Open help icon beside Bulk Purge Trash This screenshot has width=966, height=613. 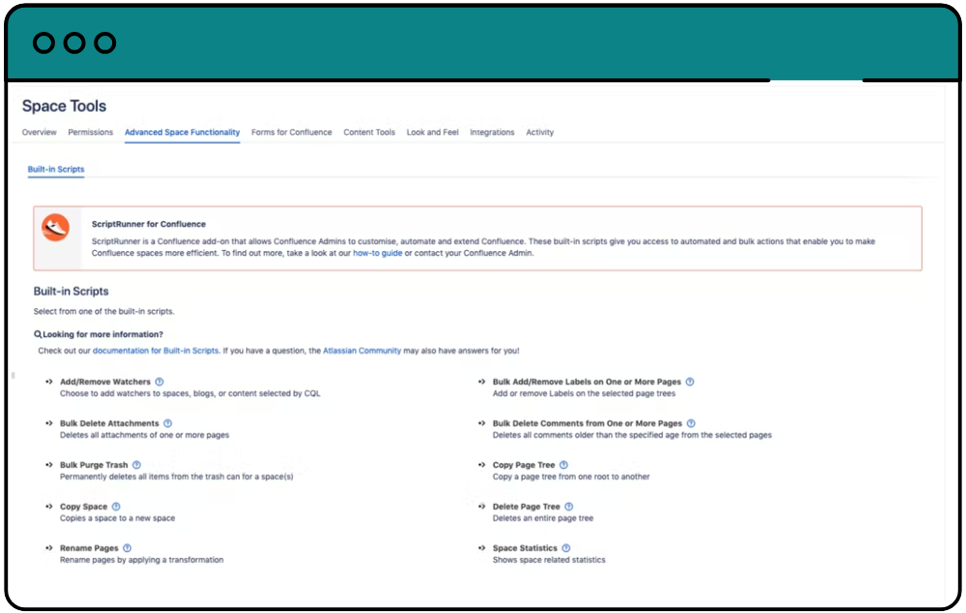(137, 464)
